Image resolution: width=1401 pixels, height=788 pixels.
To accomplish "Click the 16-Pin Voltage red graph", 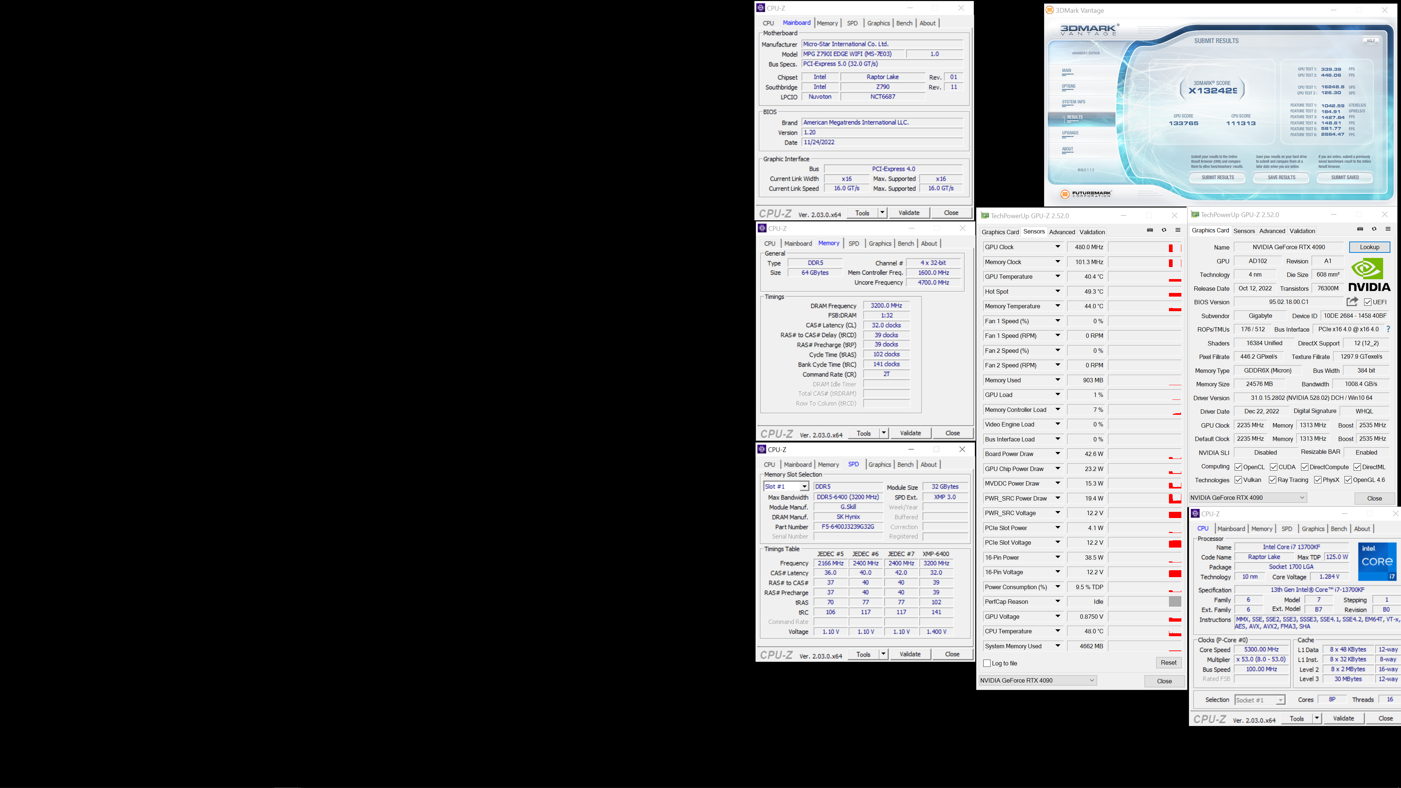I will click(1175, 573).
